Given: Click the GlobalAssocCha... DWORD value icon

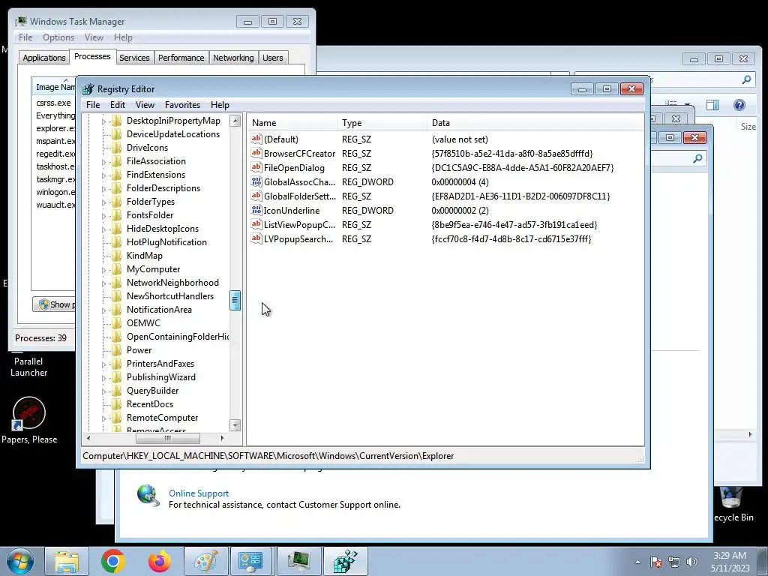Looking at the screenshot, I should pyautogui.click(x=256, y=181).
